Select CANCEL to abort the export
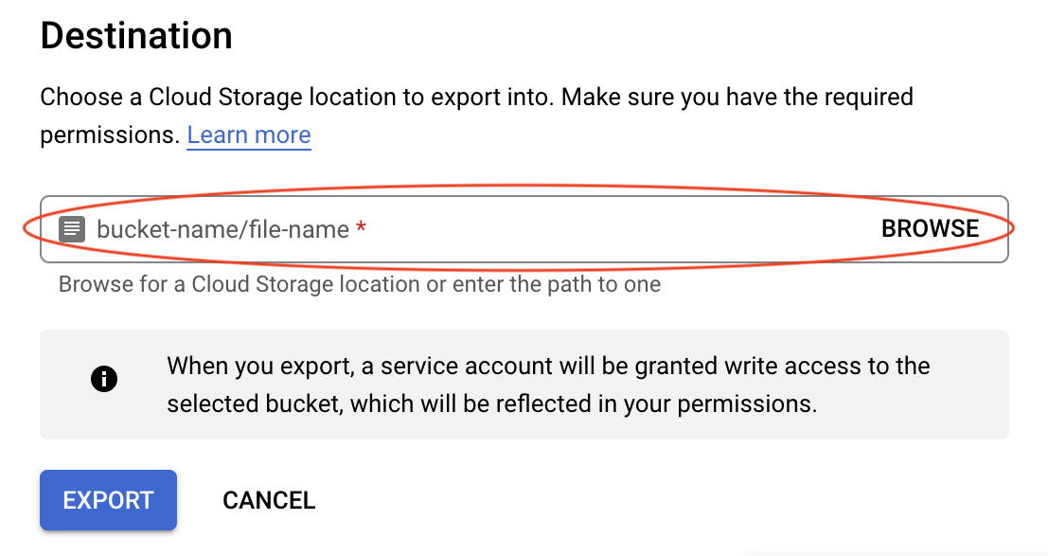Viewport: 1048px width, 556px height. point(269,500)
